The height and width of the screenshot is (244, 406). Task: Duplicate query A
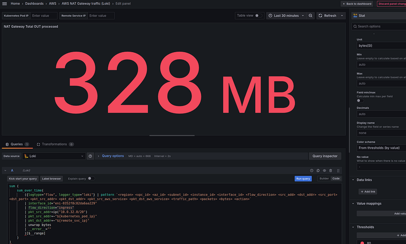point(318,171)
